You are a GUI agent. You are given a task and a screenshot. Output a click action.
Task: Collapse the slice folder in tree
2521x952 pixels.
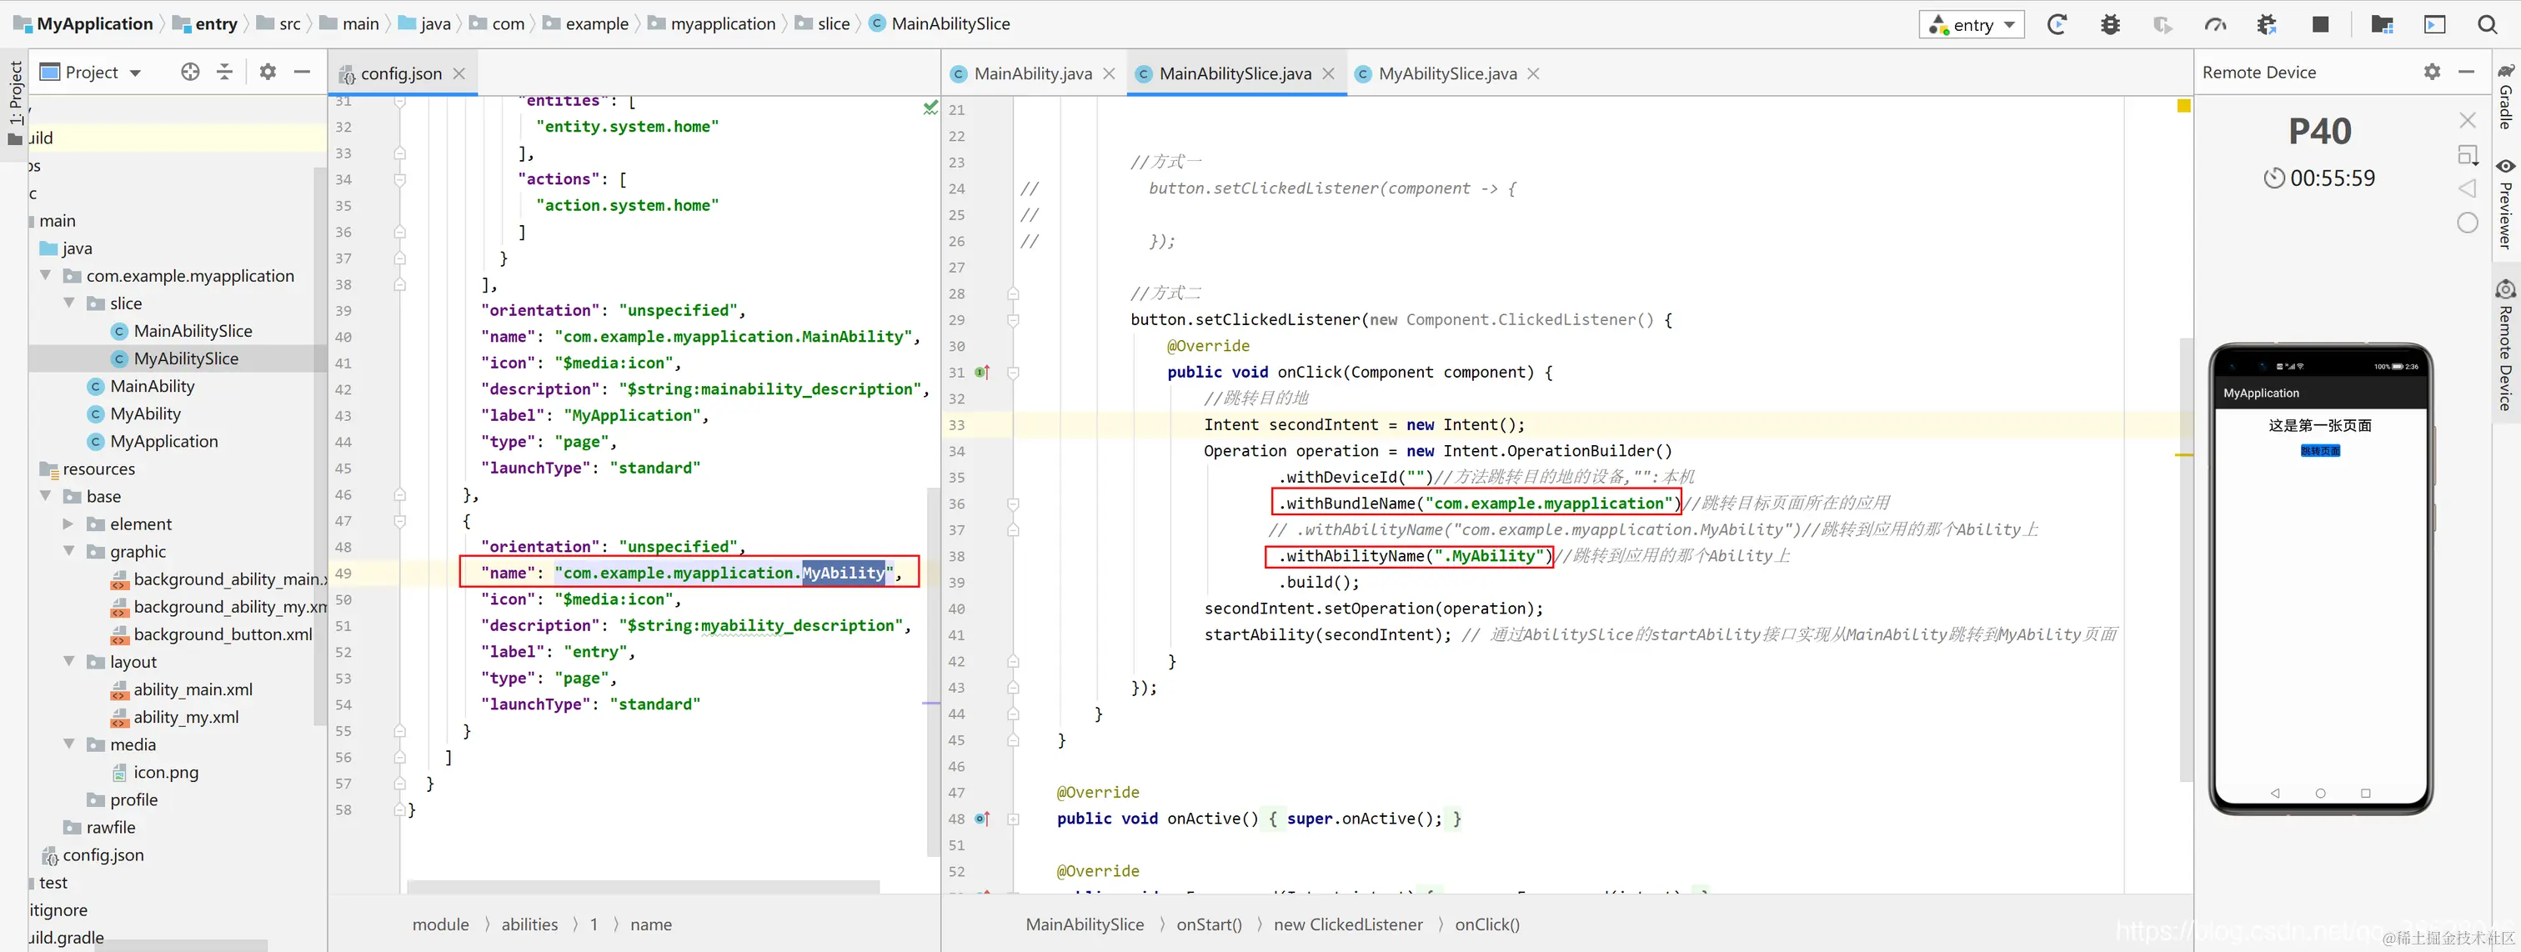coord(69,303)
